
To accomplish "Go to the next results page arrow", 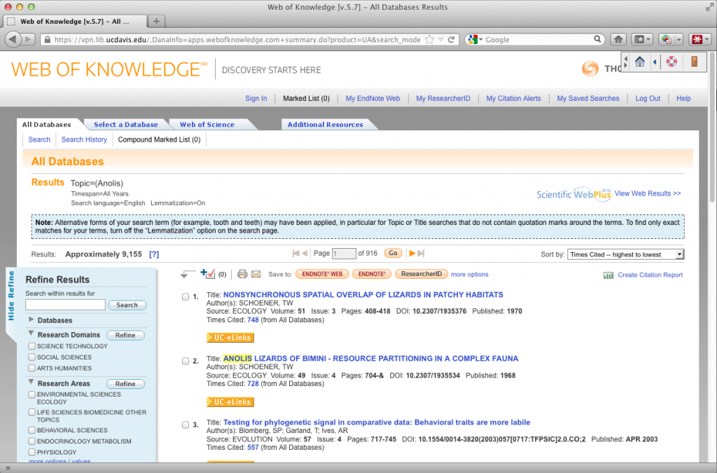I will (x=412, y=253).
